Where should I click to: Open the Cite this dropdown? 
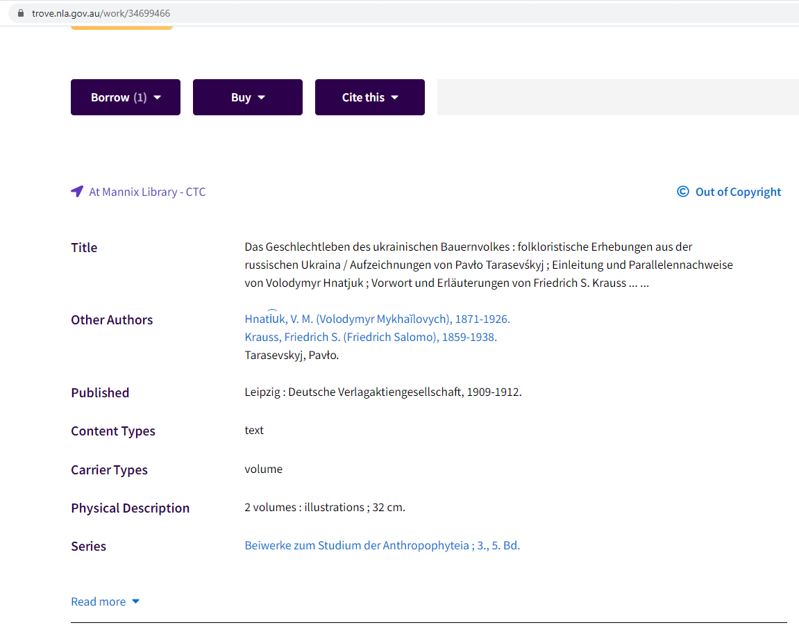click(370, 97)
